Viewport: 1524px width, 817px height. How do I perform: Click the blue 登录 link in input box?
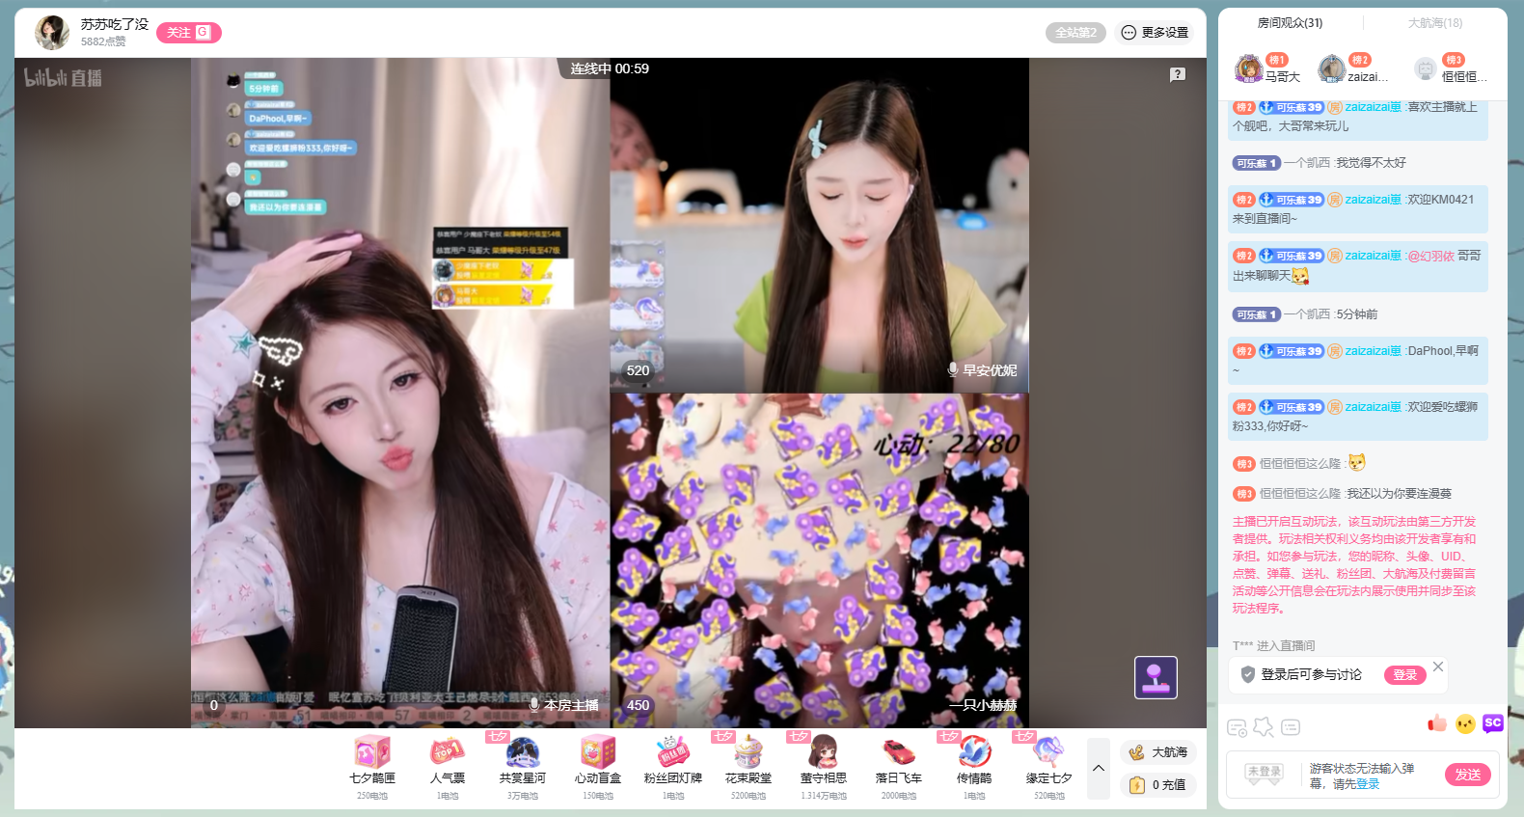click(x=1368, y=784)
